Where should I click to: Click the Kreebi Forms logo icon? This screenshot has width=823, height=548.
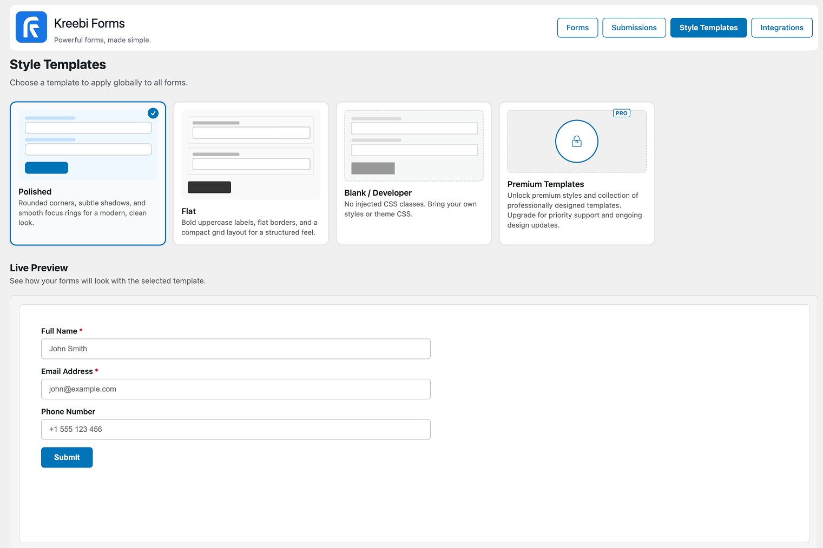point(31,27)
